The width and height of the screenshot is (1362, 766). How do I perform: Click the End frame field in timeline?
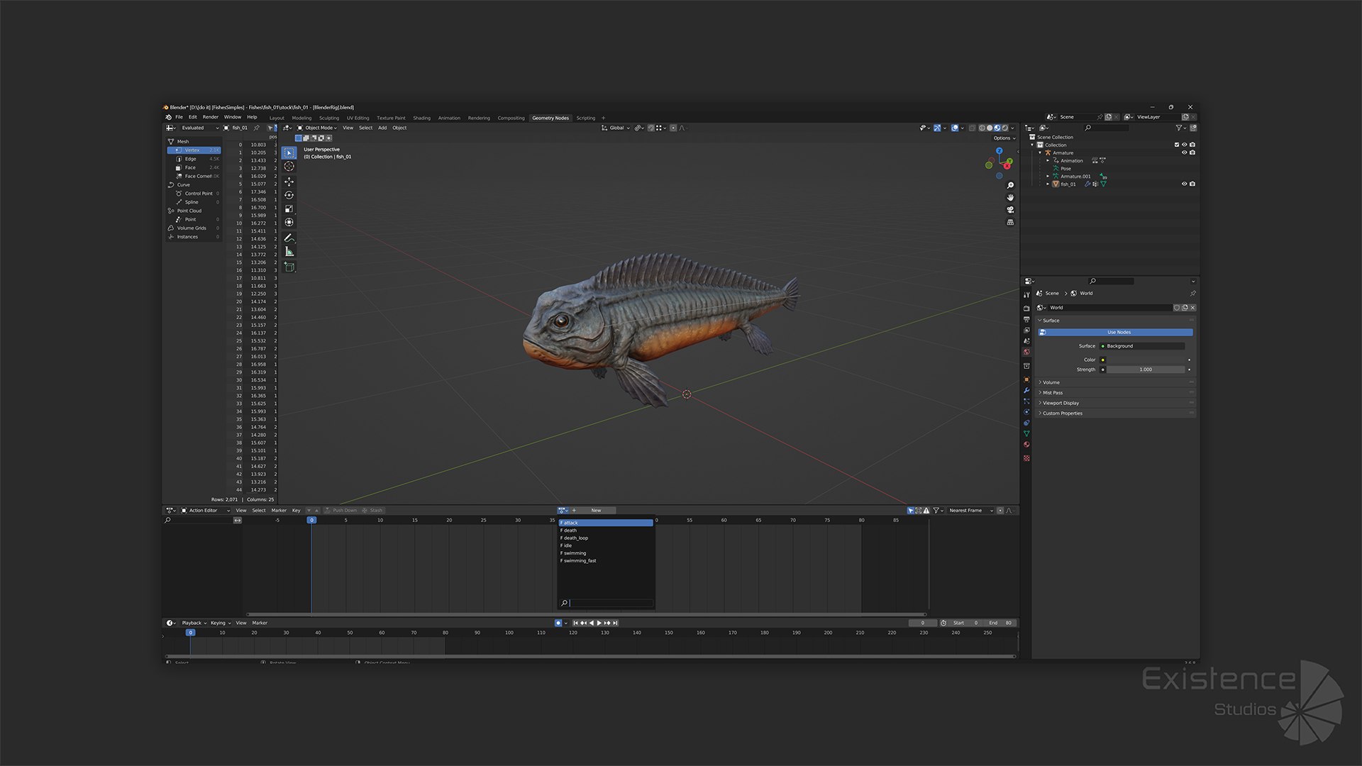coord(1000,623)
